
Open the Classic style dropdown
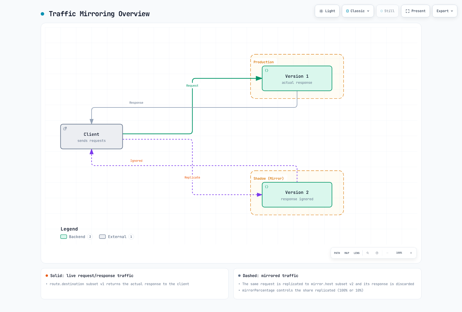[x=358, y=11]
